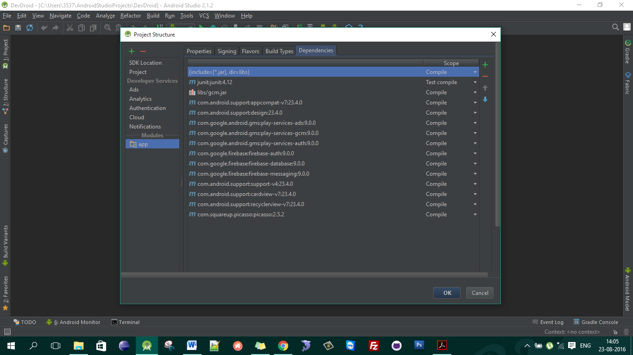Click the dialog's vertical scrollbar
Image resolution: width=633 pixels, height=355 pixels.
pyautogui.click(x=497, y=134)
